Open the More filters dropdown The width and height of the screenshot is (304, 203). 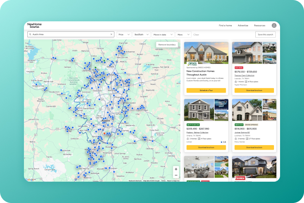(x=183, y=34)
